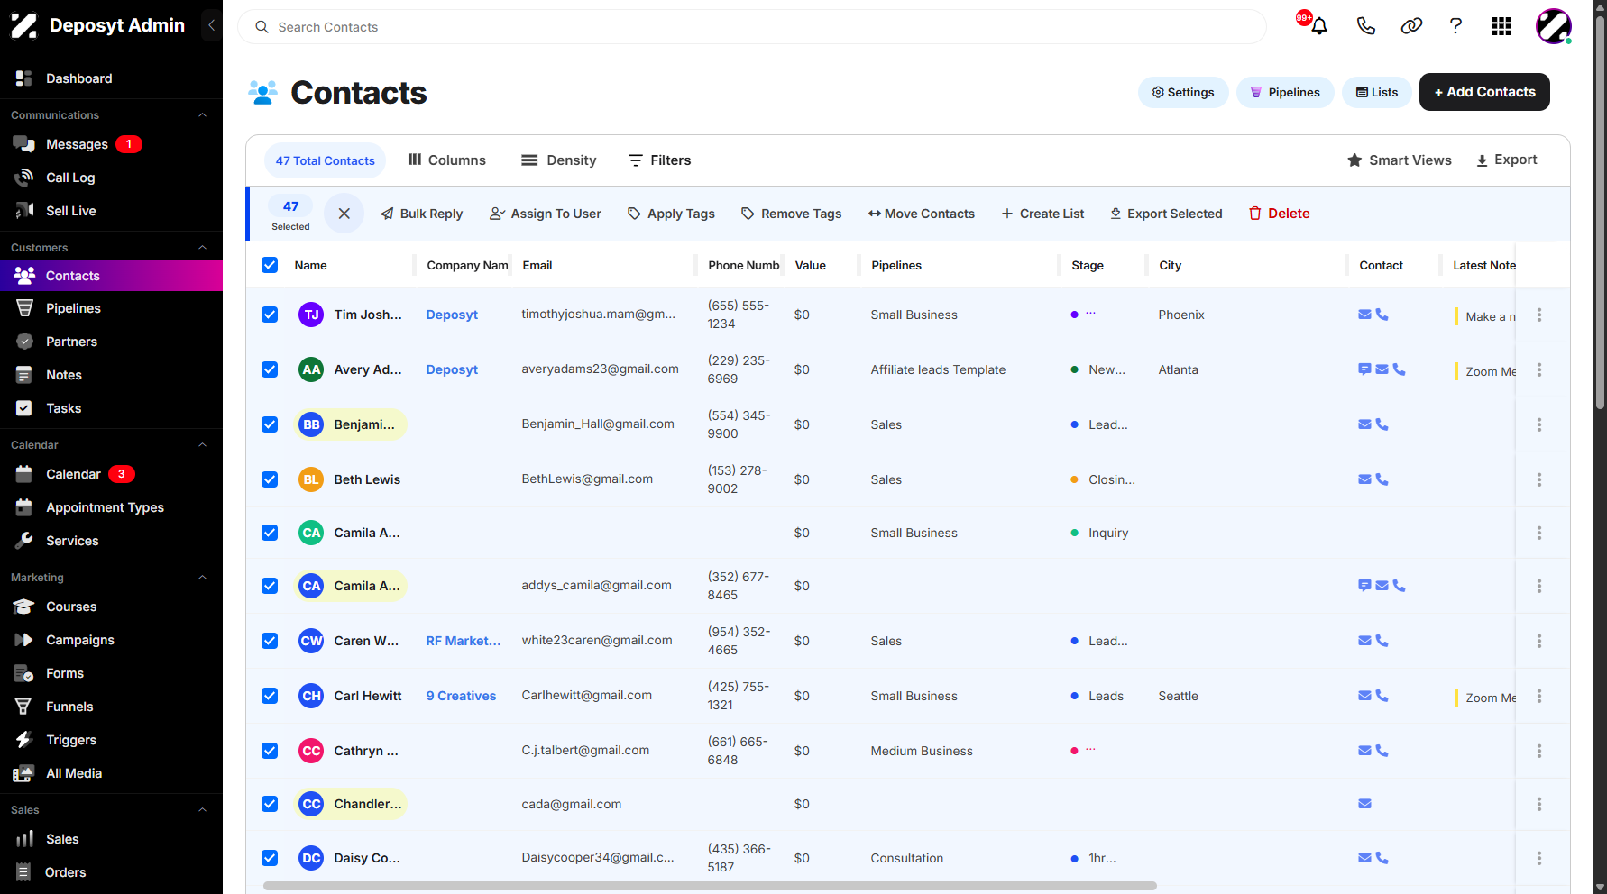Open the Filters option
Image resolution: width=1607 pixels, height=894 pixels.
pos(659,160)
